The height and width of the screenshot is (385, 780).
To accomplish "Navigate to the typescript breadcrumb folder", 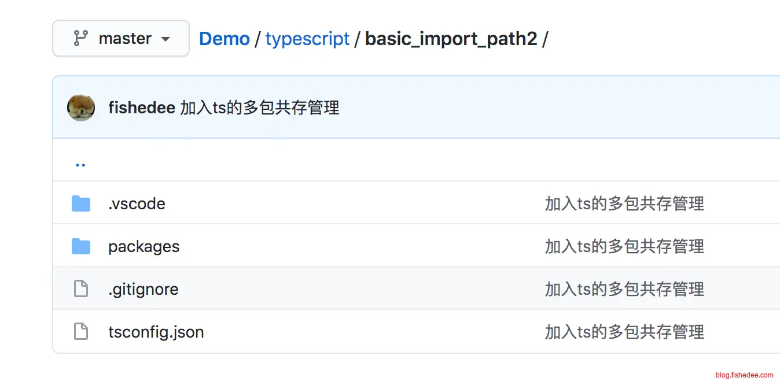I will [307, 39].
